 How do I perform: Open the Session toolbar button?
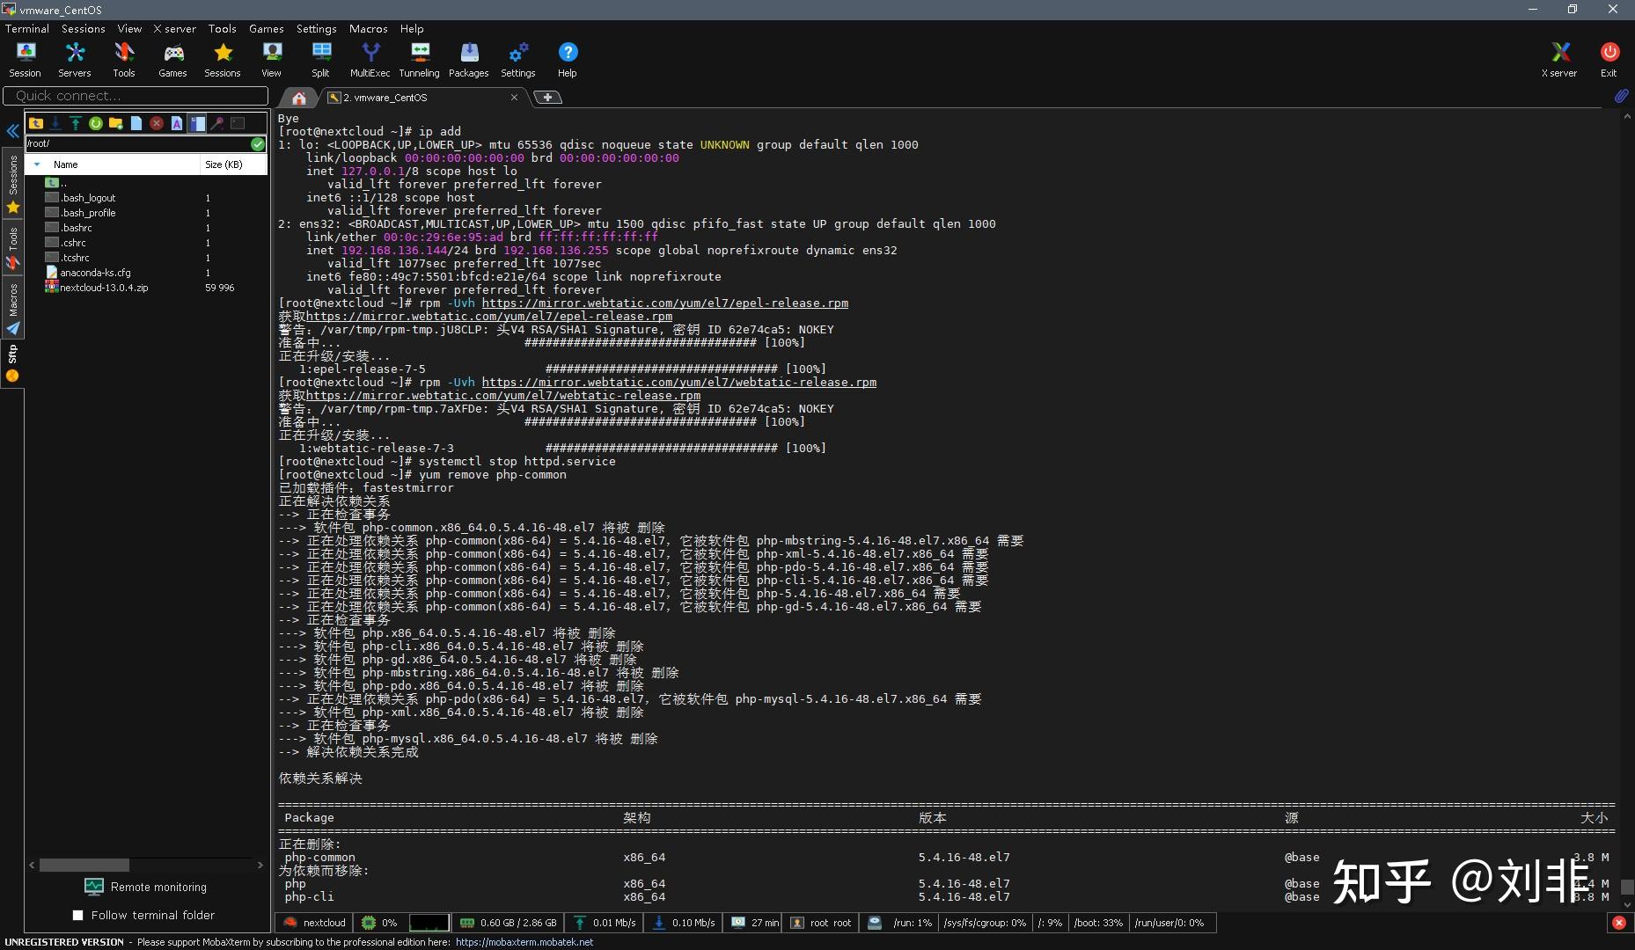pos(25,60)
